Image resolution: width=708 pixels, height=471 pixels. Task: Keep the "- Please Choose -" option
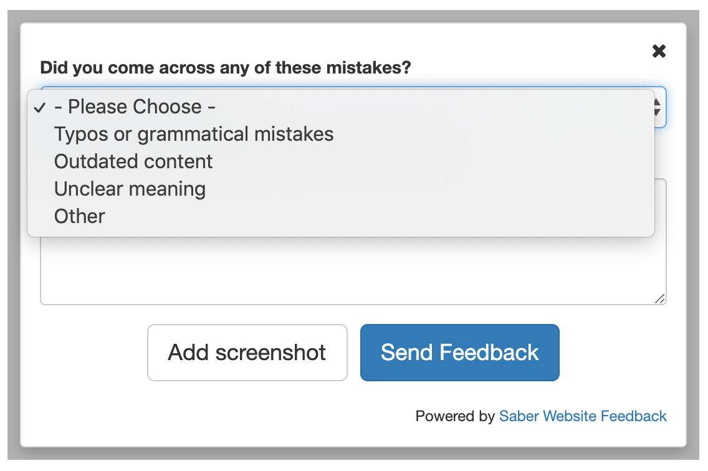[135, 107]
